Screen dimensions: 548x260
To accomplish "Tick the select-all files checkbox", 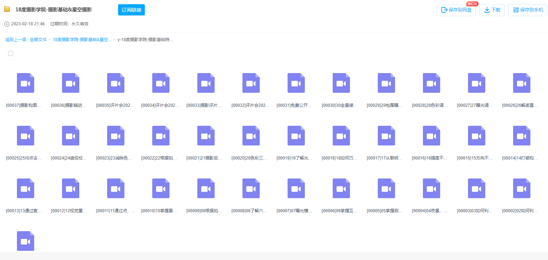I will (11, 53).
